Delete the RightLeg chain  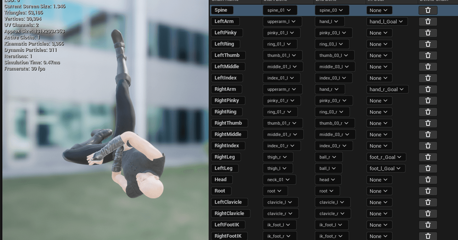click(x=428, y=157)
